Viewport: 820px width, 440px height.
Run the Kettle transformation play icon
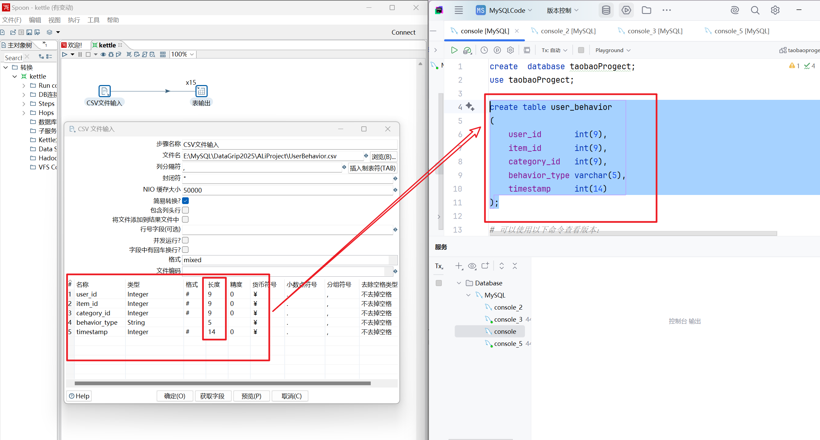tap(65, 54)
